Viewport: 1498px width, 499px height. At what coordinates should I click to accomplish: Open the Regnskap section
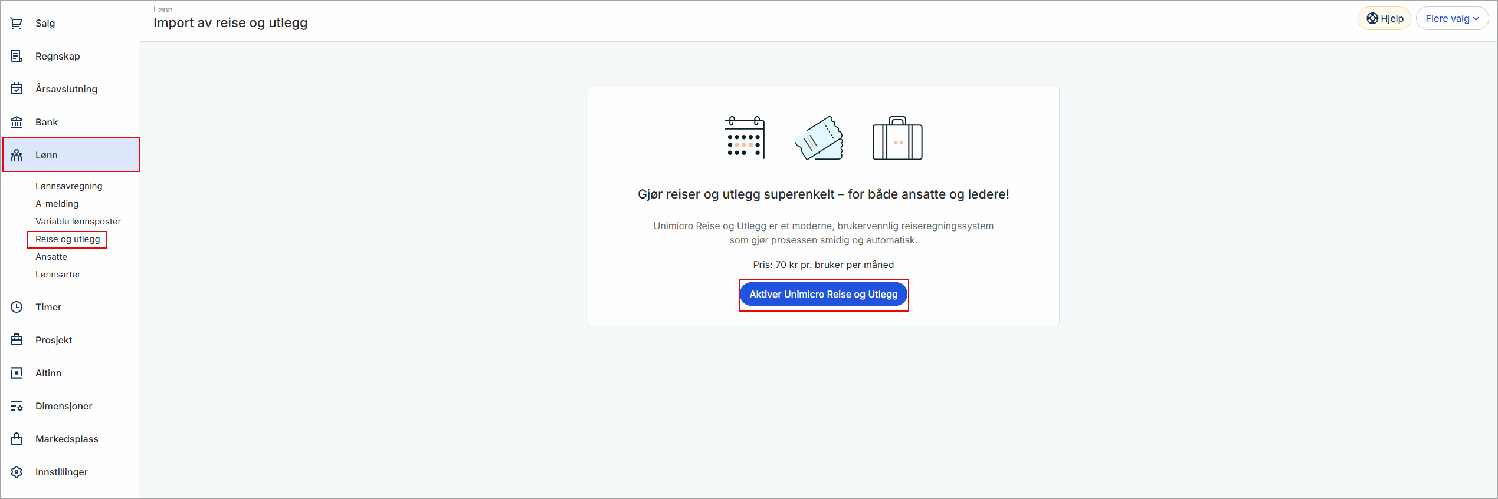(x=57, y=56)
